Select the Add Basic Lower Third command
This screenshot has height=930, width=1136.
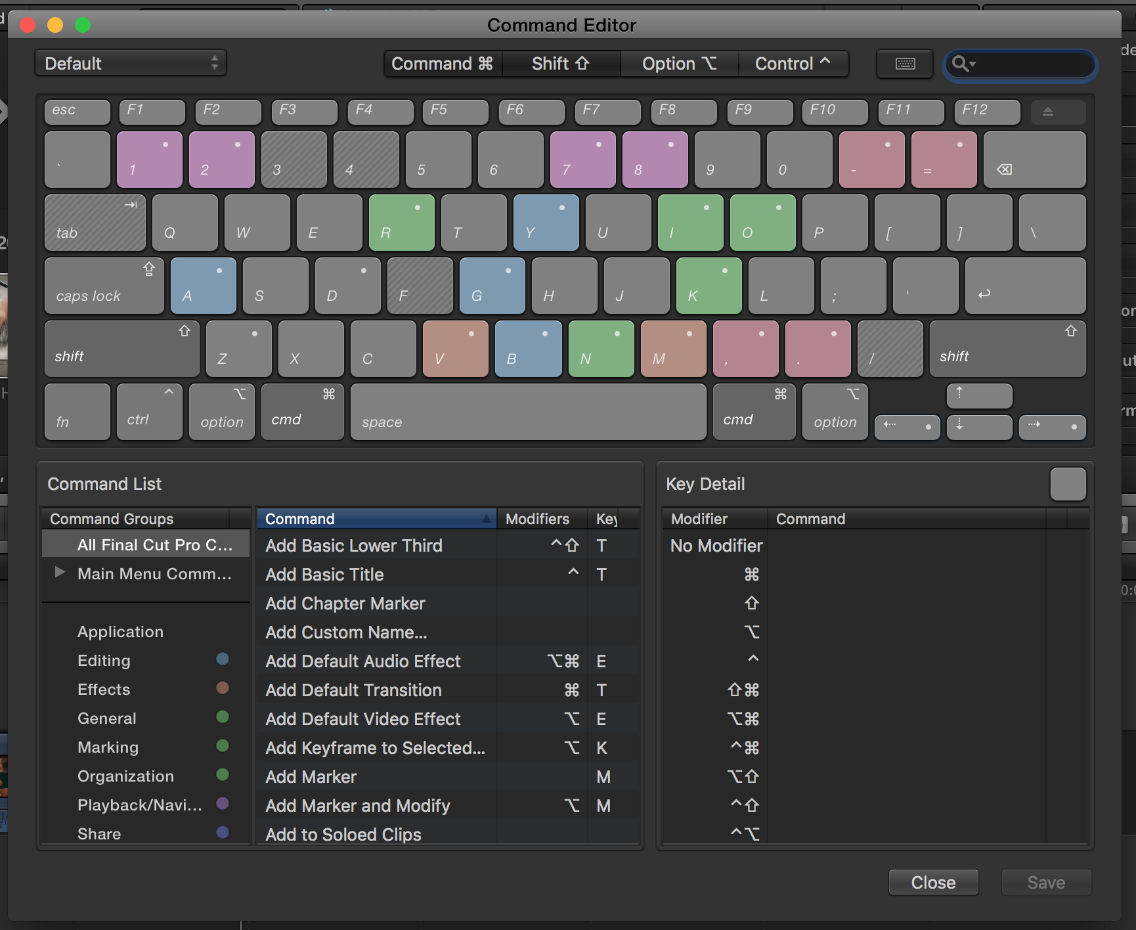tap(448, 546)
